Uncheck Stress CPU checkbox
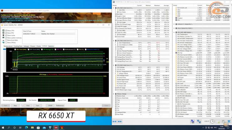 tap(6, 30)
